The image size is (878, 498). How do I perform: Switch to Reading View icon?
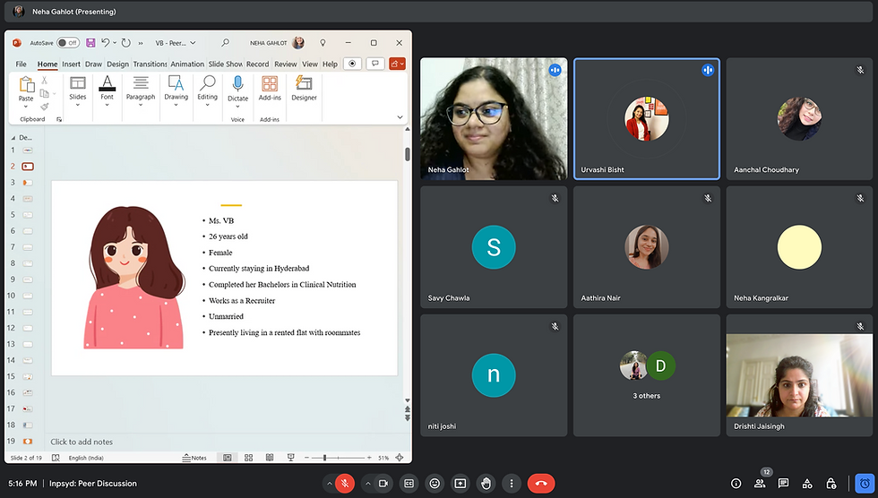coord(270,458)
